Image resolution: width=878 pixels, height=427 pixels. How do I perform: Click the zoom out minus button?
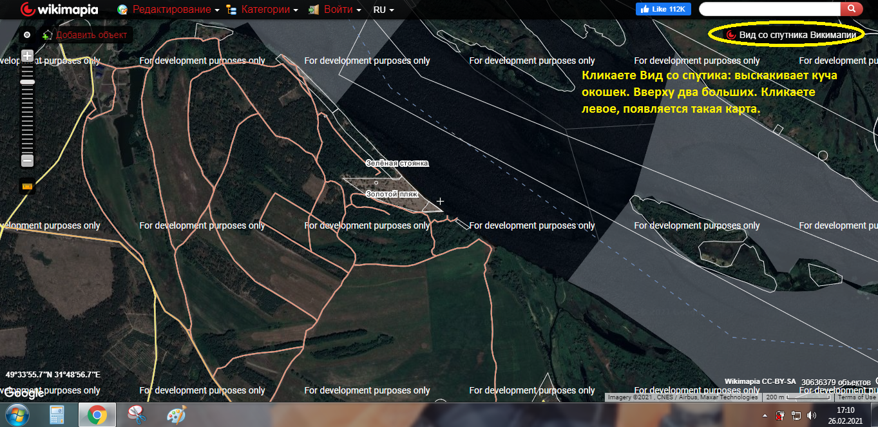tap(28, 160)
